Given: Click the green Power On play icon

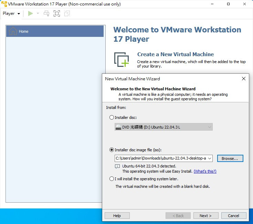Looking at the screenshot, I should (x=30, y=13).
